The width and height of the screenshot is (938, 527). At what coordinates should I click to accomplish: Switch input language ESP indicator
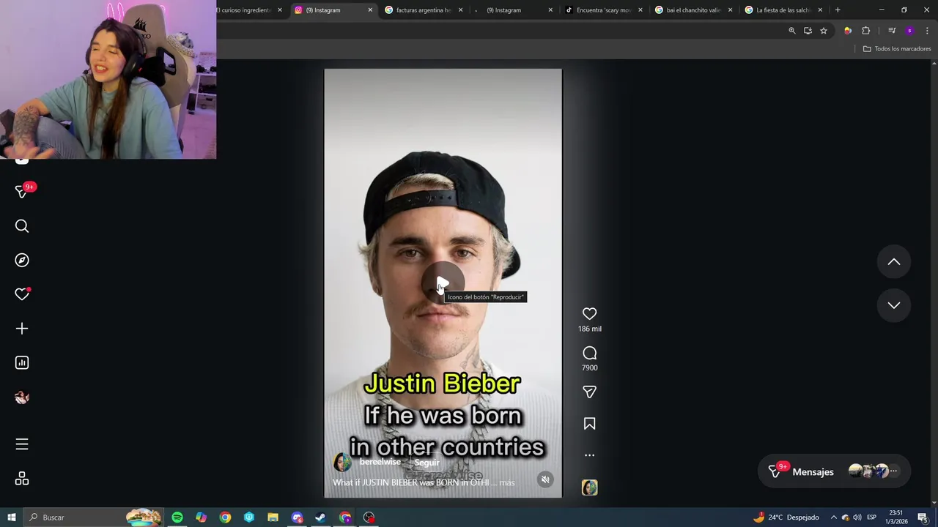coord(872,517)
